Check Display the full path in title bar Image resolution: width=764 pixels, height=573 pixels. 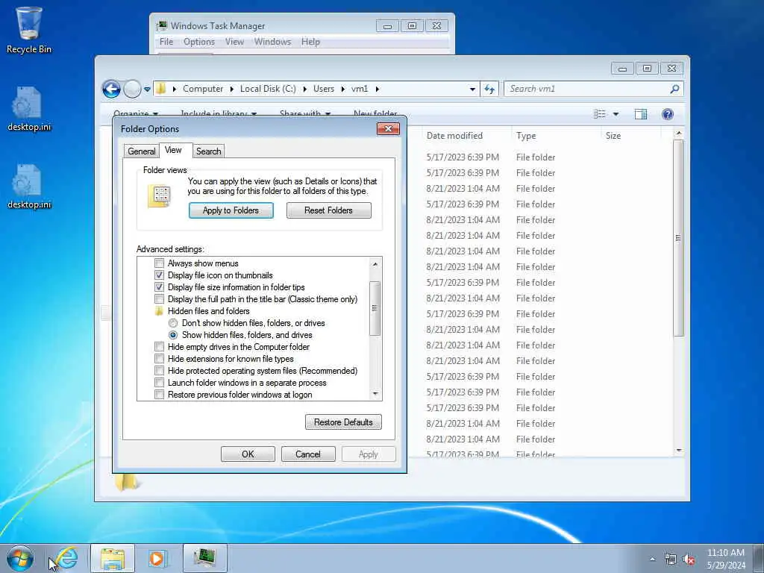click(160, 299)
